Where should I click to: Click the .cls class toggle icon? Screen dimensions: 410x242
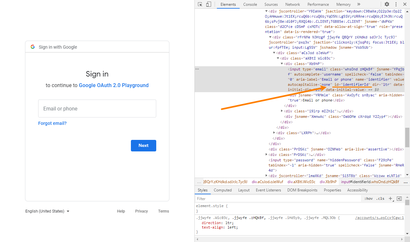(x=380, y=198)
